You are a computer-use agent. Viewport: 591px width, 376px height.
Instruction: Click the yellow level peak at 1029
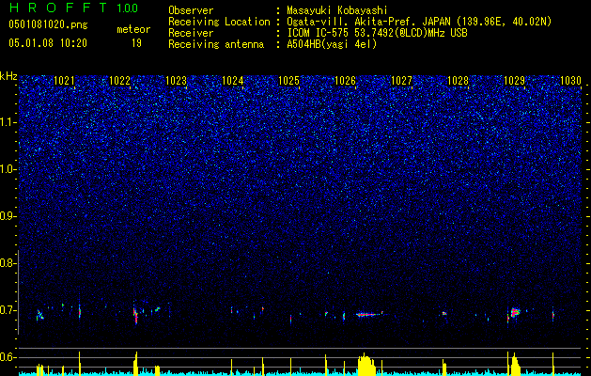point(515,365)
